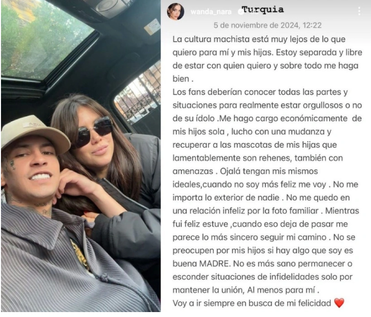Click the verified badge beside wanda_nara
This screenshot has width=371, height=317.
pyautogui.click(x=241, y=11)
